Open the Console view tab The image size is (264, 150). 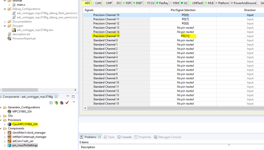click(x=125, y=137)
